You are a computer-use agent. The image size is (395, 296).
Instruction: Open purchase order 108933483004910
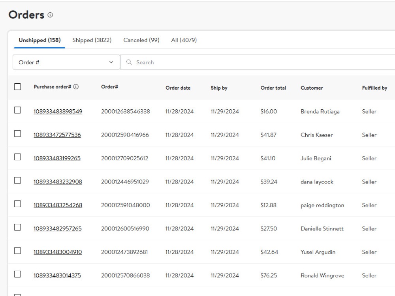point(58,252)
